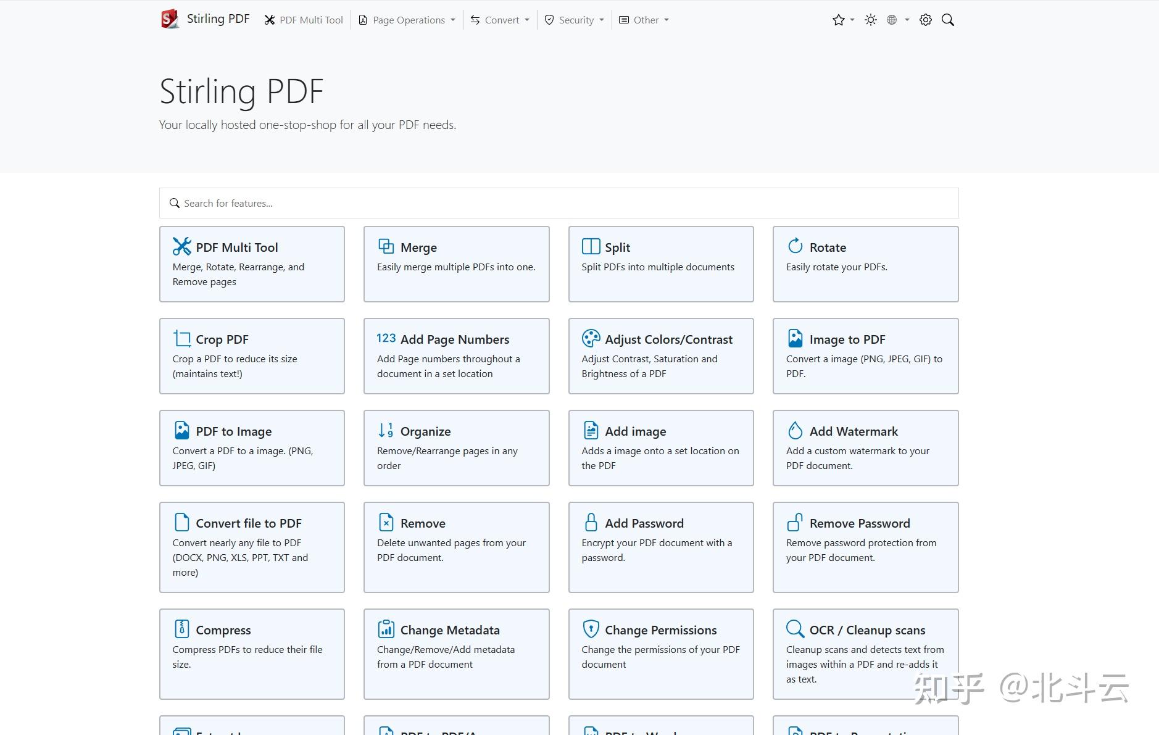
Task: Focus the Search for features field
Action: [559, 203]
